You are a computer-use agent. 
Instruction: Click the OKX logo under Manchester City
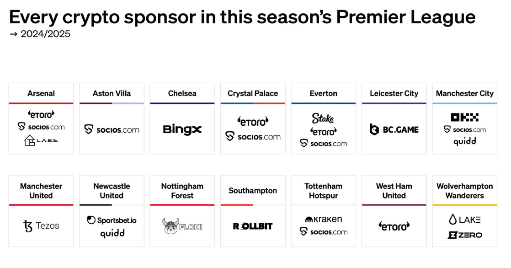(x=464, y=117)
